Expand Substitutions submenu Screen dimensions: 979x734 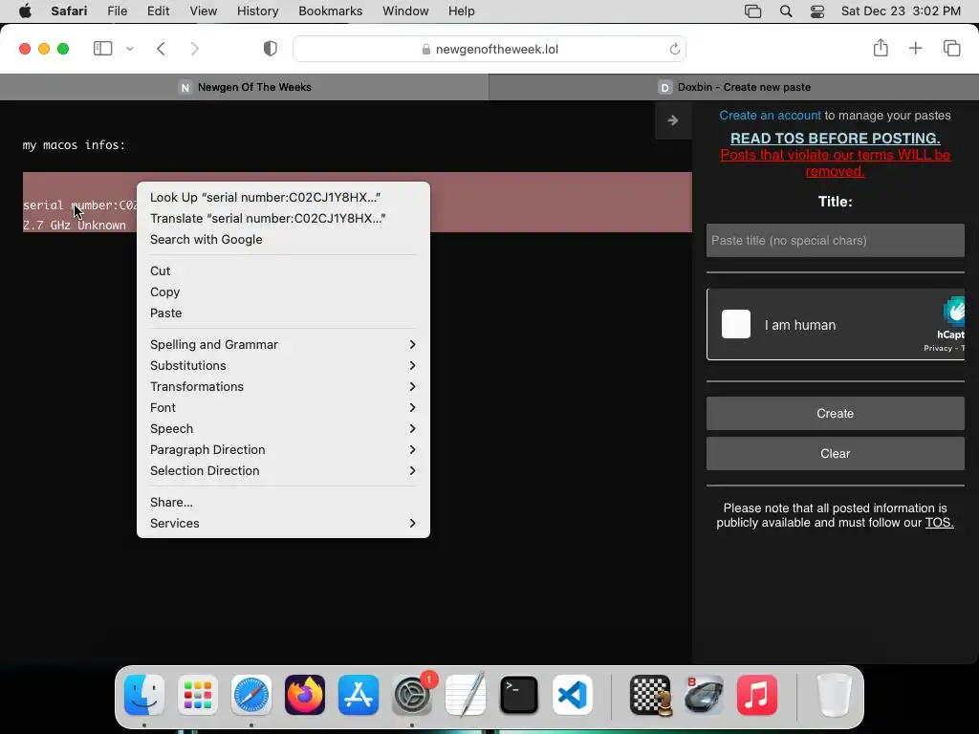click(x=283, y=366)
